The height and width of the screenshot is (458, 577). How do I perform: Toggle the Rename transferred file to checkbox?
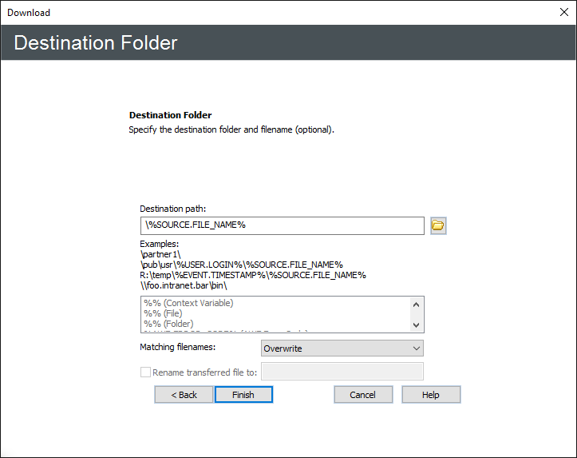145,372
